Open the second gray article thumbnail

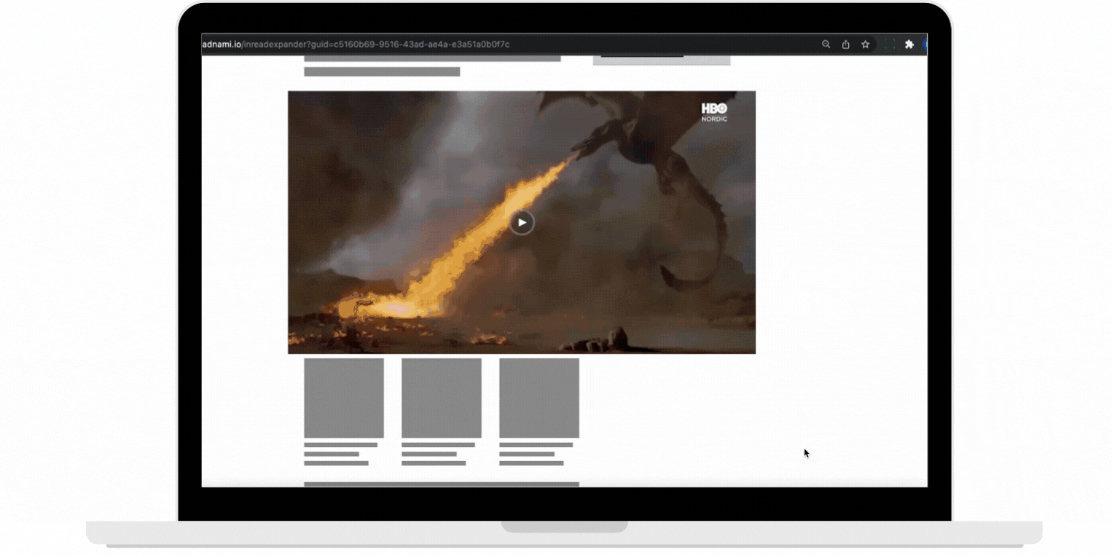442,398
